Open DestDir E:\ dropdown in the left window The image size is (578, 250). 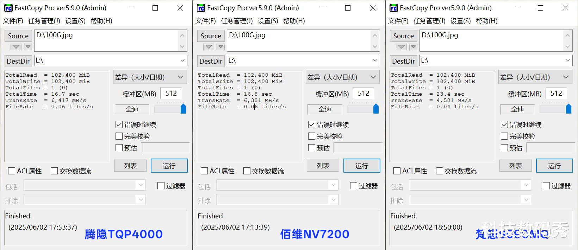[x=182, y=60]
